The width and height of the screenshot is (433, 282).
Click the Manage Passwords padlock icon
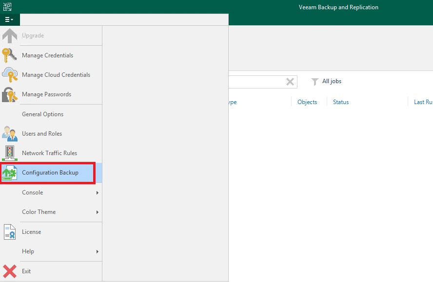tap(10, 94)
